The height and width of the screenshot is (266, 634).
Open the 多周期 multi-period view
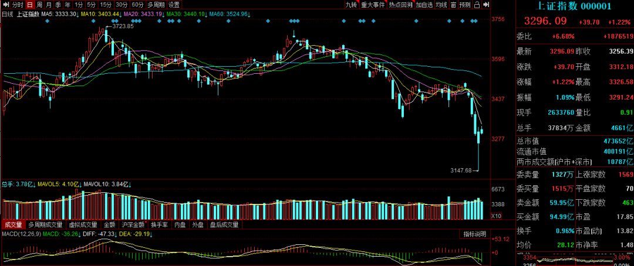coord(156,5)
